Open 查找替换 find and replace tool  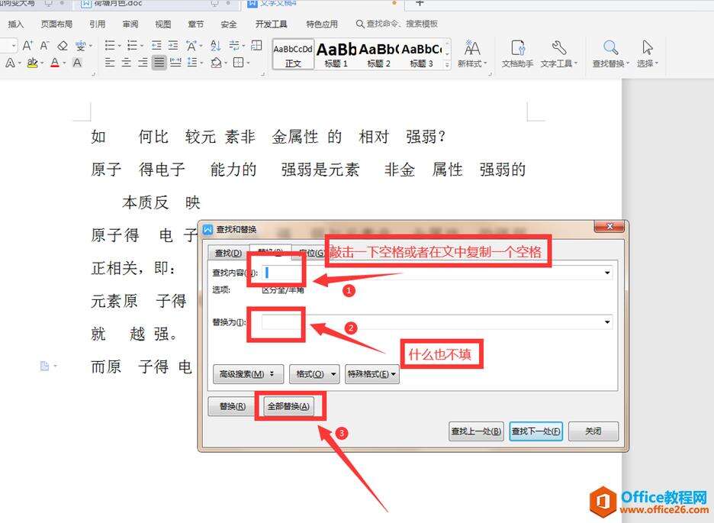pos(610,53)
